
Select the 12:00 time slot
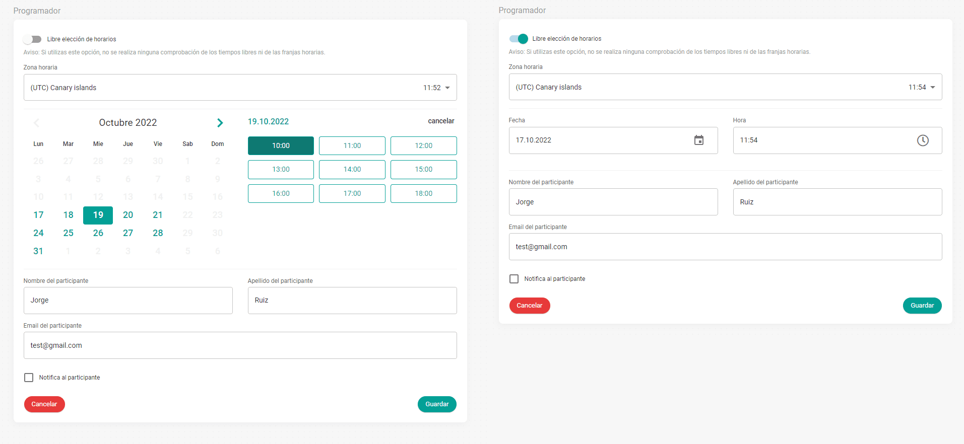pyautogui.click(x=424, y=145)
